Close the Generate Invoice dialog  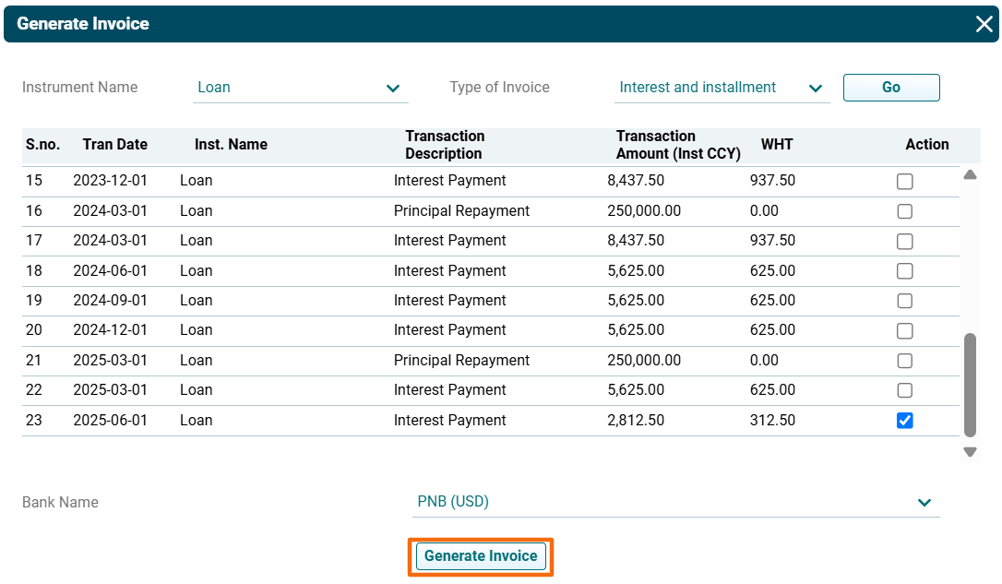pyautogui.click(x=984, y=24)
